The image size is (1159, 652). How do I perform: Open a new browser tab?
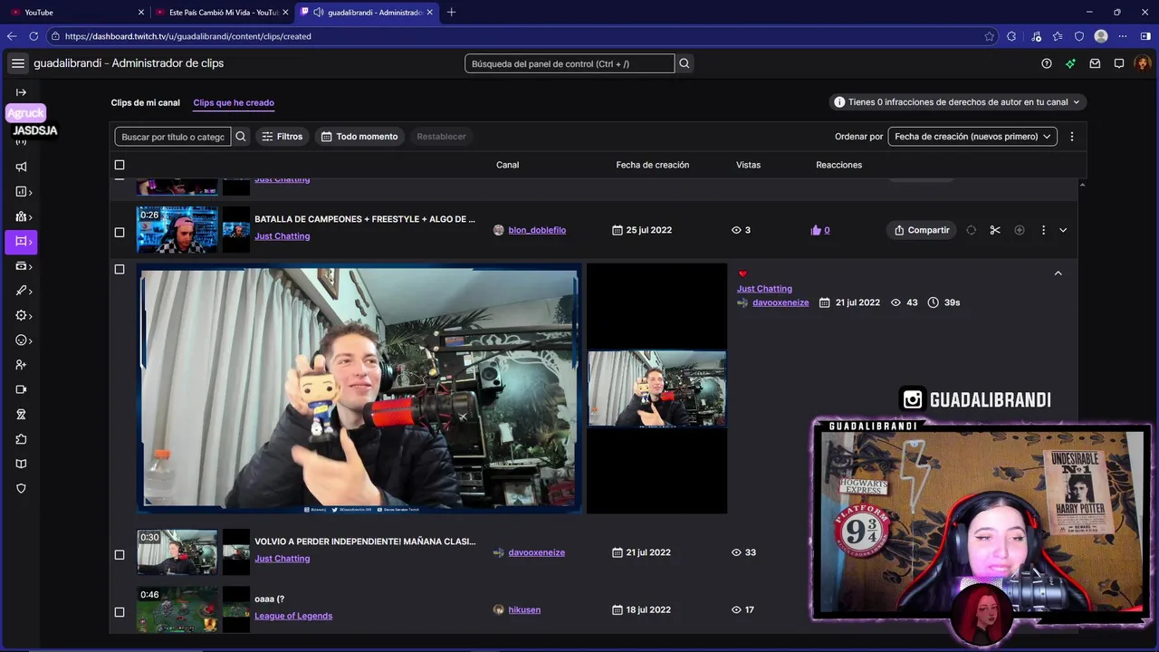[x=452, y=12]
